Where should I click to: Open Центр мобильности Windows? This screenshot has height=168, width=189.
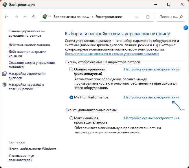(32, 149)
